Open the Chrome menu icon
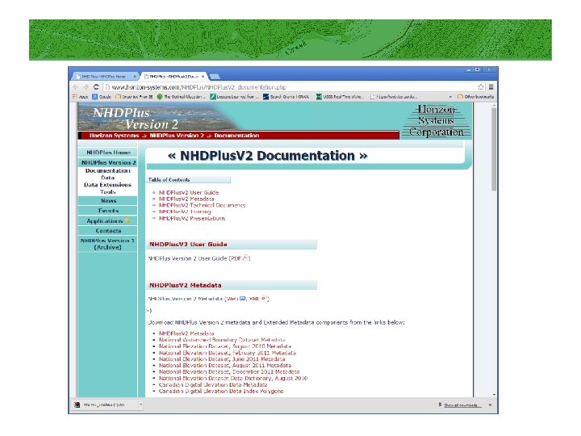This screenshot has height=436, width=581. tap(491, 87)
